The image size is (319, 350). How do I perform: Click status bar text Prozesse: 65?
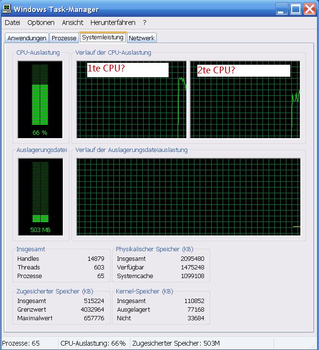pos(21,343)
